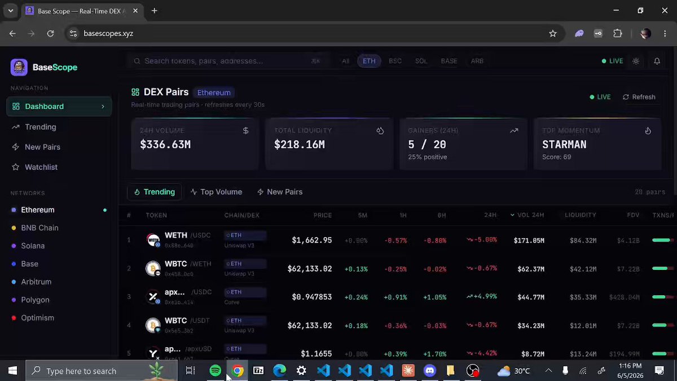Viewport: 677px width, 381px height.
Task: Select the Ethereum network
Action: (59, 210)
